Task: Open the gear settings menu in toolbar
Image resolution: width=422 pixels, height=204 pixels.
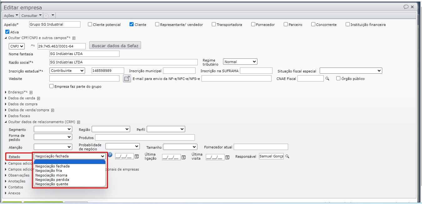Action: pos(48,15)
